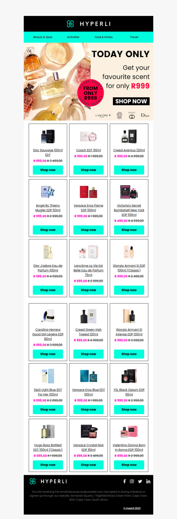Click the Hugo Boss Bottled product image
The height and width of the screenshot is (519, 177).
[48, 431]
